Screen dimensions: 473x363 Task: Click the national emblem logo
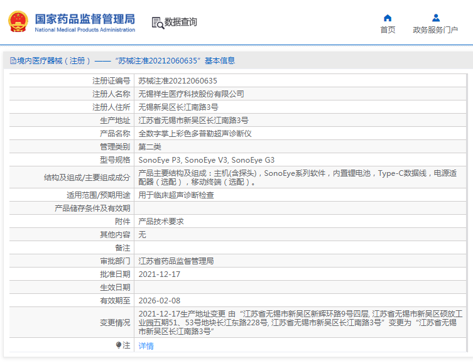(x=18, y=22)
